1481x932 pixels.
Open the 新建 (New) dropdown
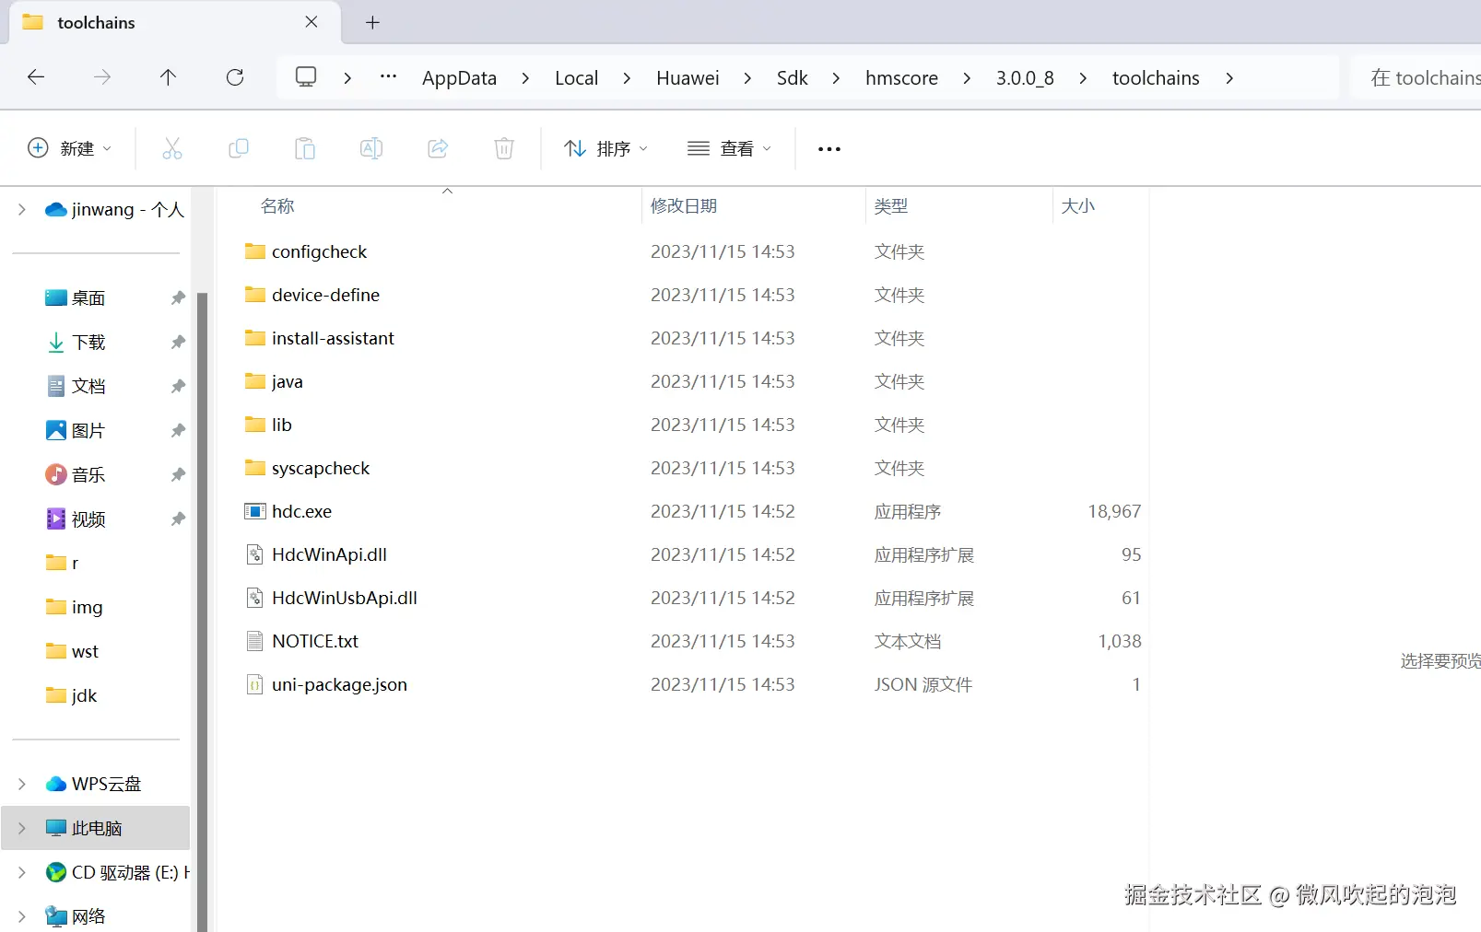70,148
